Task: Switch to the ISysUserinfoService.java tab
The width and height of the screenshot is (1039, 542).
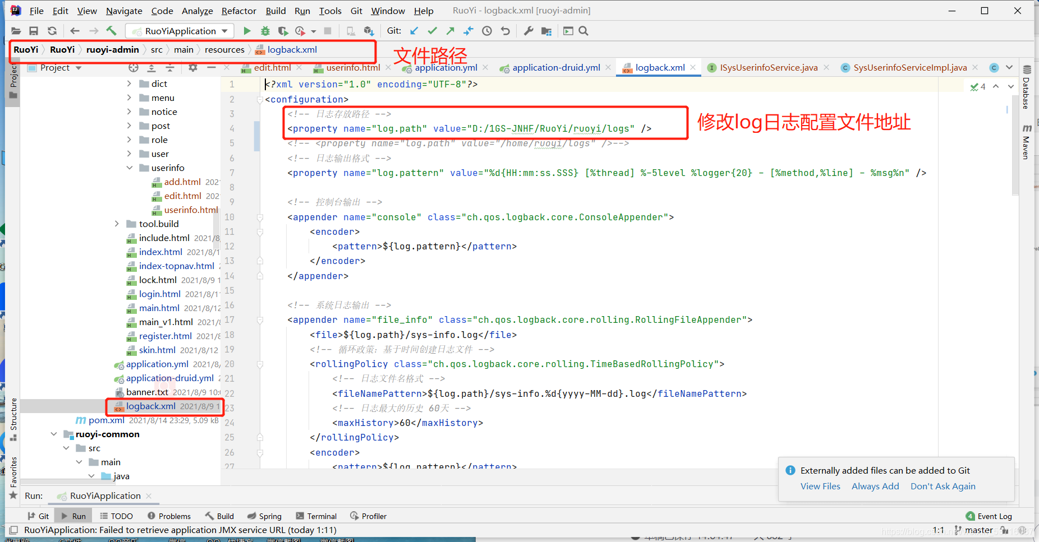Action: click(x=769, y=68)
